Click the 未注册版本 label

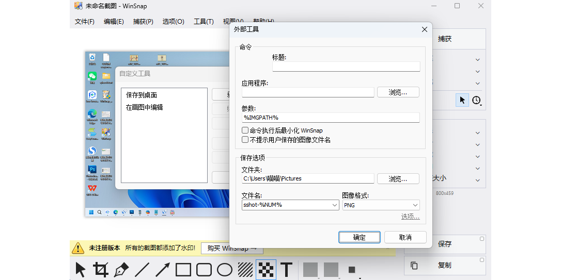pos(104,248)
